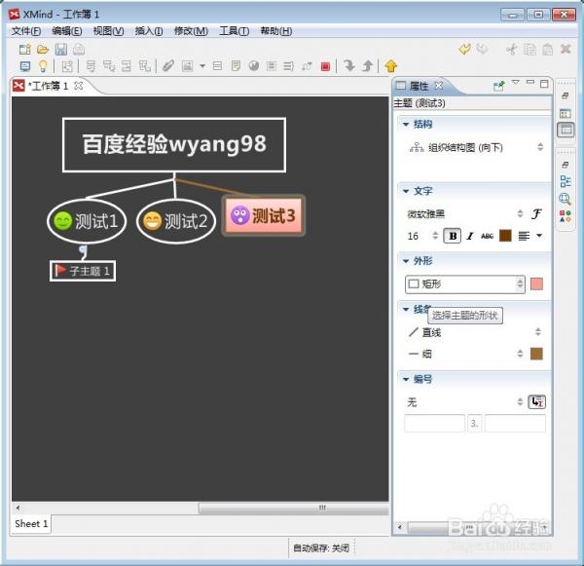Select the central topic 百度经验wyang98
The image size is (584, 566).
174,145
